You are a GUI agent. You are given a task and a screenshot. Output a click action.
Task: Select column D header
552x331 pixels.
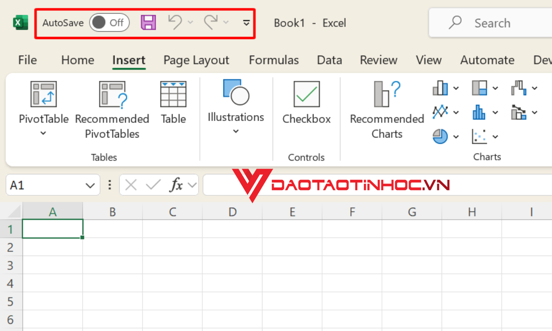[x=232, y=211]
